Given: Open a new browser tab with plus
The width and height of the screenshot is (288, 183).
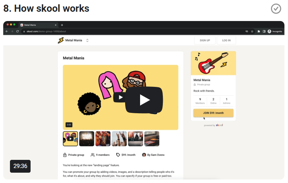Looking at the screenshot, I should [x=62, y=25].
